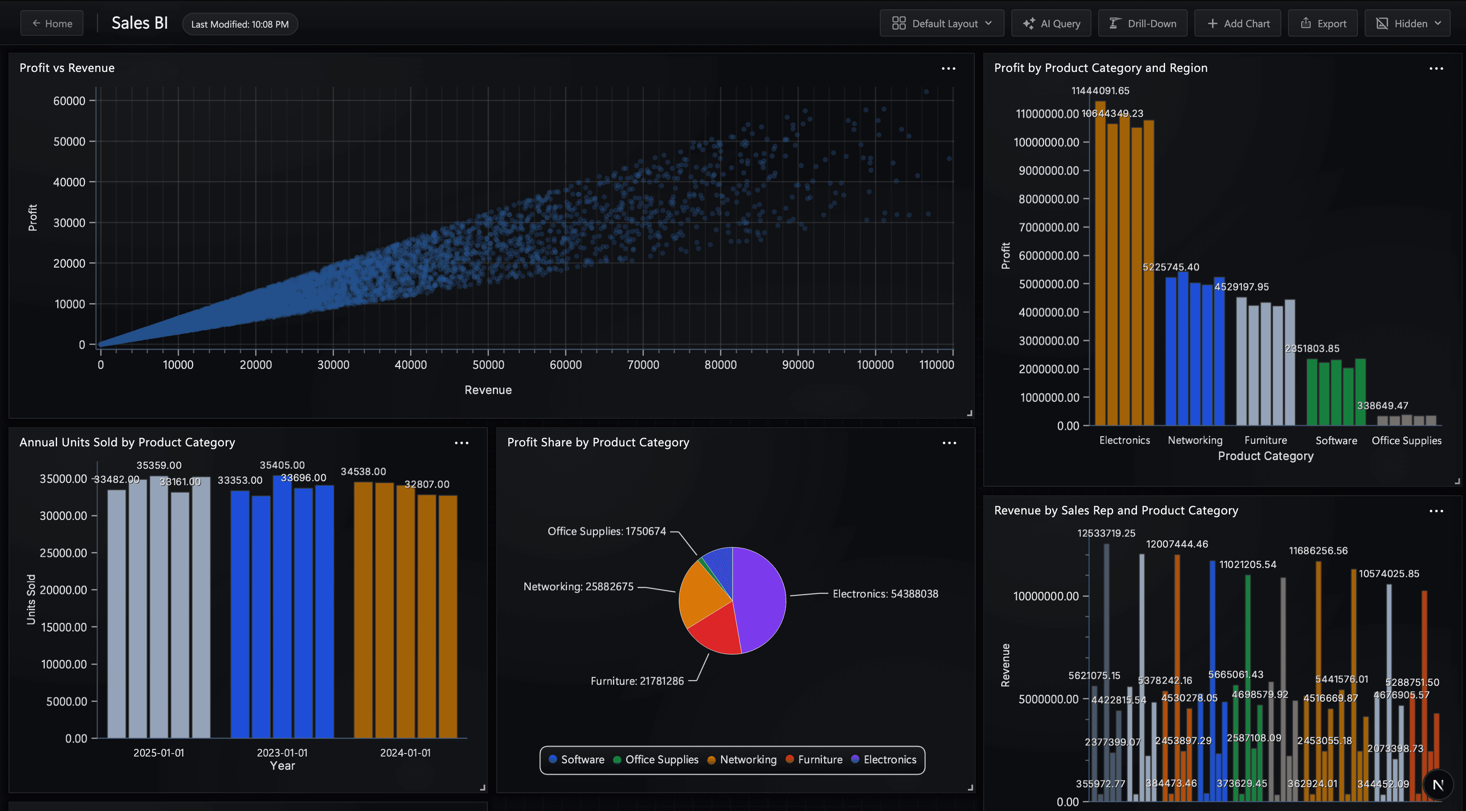Click the plus icon in Add Chart
The height and width of the screenshot is (811, 1466).
pyautogui.click(x=1212, y=23)
